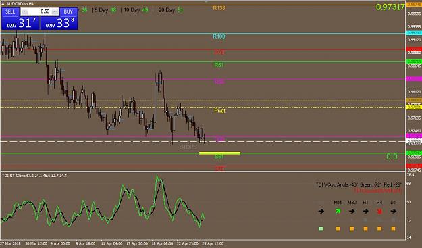The image size is (422, 248).
Task: Collapse the one-click panel via title triangle
Action: (3, 4)
